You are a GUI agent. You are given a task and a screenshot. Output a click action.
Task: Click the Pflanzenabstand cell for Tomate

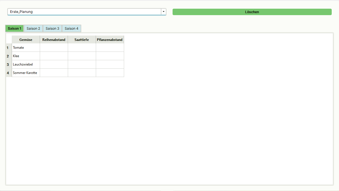(110, 48)
